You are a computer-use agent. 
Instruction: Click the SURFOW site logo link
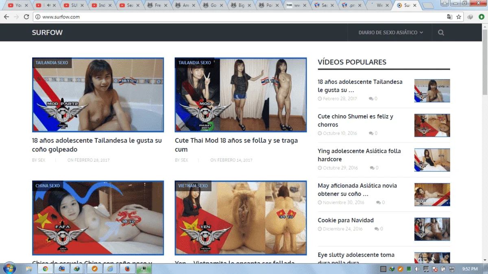(x=47, y=32)
